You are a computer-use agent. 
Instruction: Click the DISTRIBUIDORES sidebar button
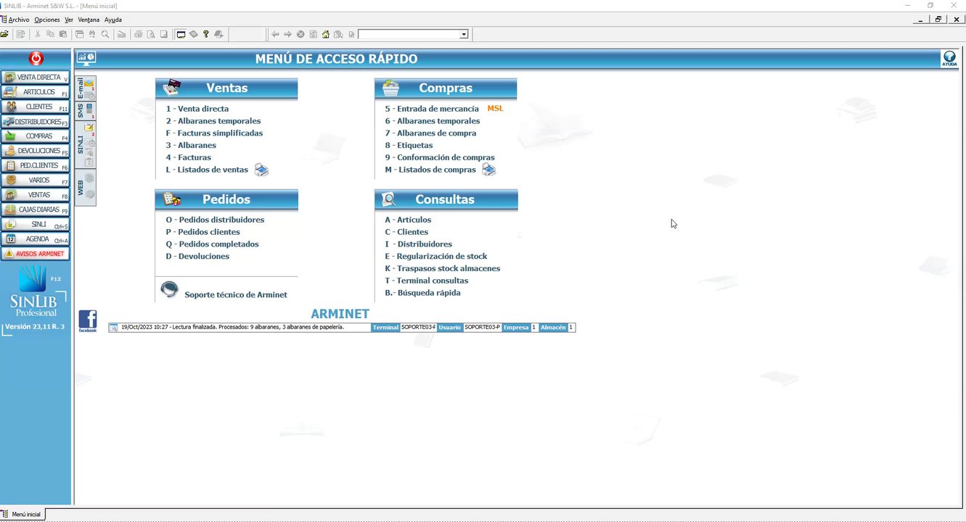click(36, 122)
